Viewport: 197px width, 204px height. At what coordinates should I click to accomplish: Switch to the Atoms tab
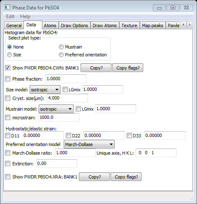50,25
